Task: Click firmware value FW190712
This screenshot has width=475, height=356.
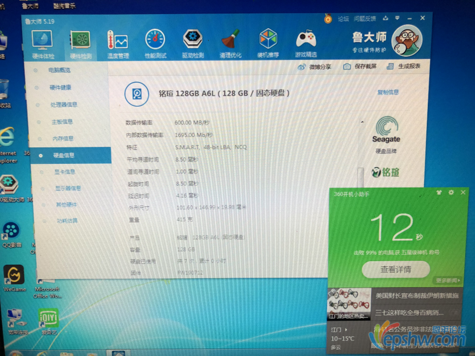Action: (x=190, y=272)
